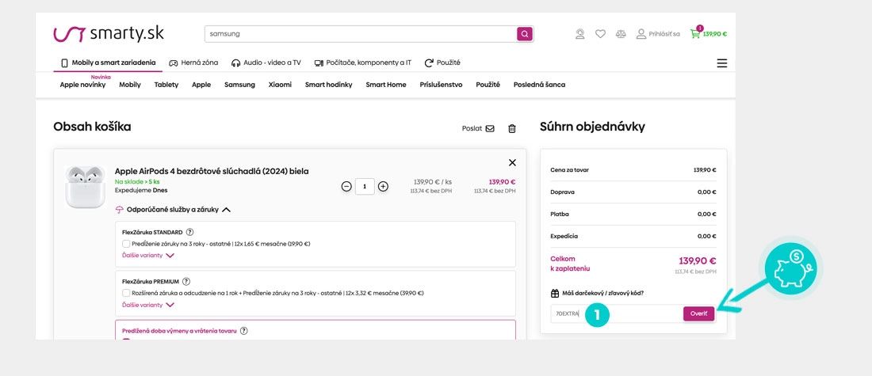Image resolution: width=872 pixels, height=376 pixels.
Task: Click the Poslat envelope icon
Action: point(490,128)
